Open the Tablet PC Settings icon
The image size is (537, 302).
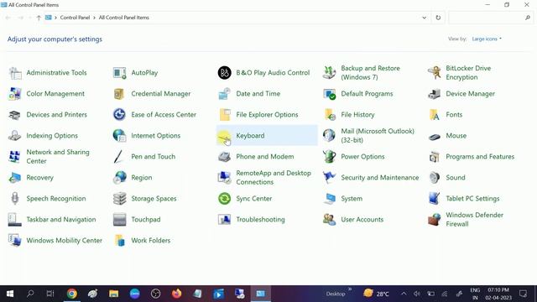(435, 199)
